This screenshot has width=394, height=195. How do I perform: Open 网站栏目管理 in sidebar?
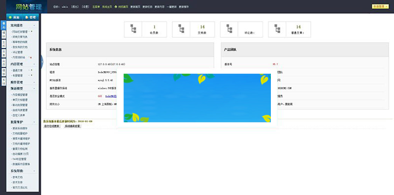point(20,32)
